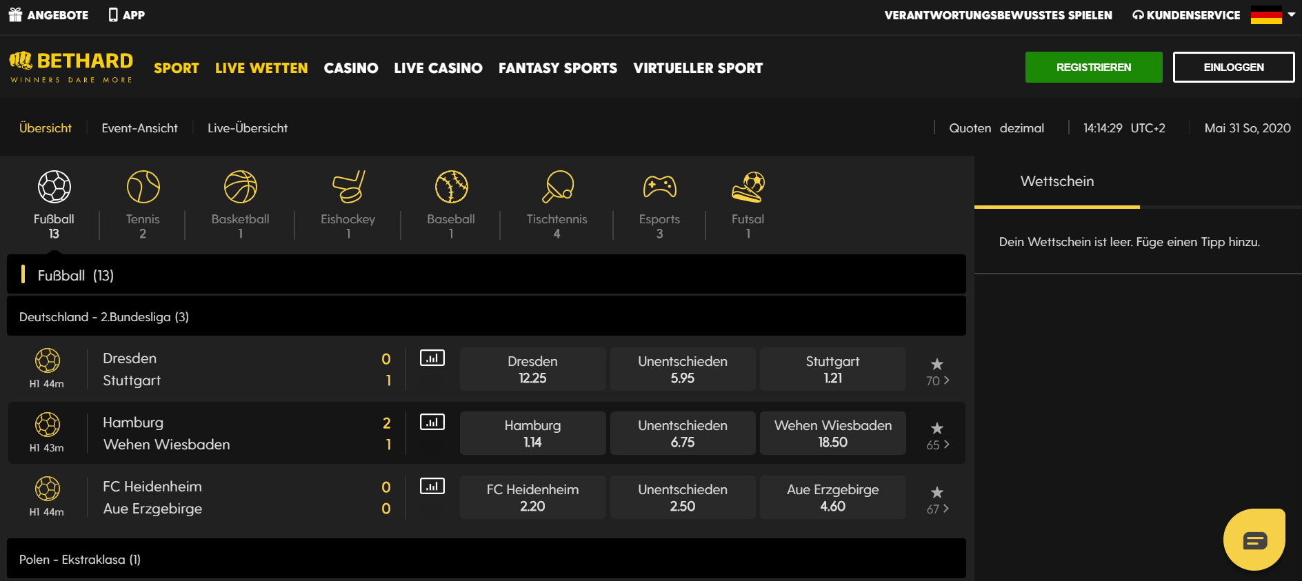Favorite the Hamburg vs Wehen Wiesbaden star
Viewport: 1302px width, 581px height.
937,428
